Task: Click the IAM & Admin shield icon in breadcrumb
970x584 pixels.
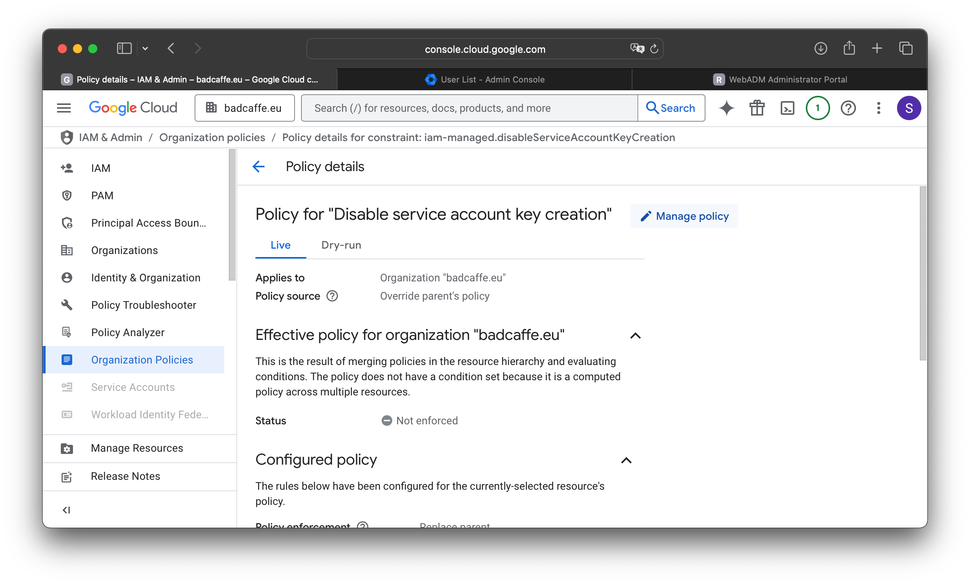Action: click(x=67, y=137)
